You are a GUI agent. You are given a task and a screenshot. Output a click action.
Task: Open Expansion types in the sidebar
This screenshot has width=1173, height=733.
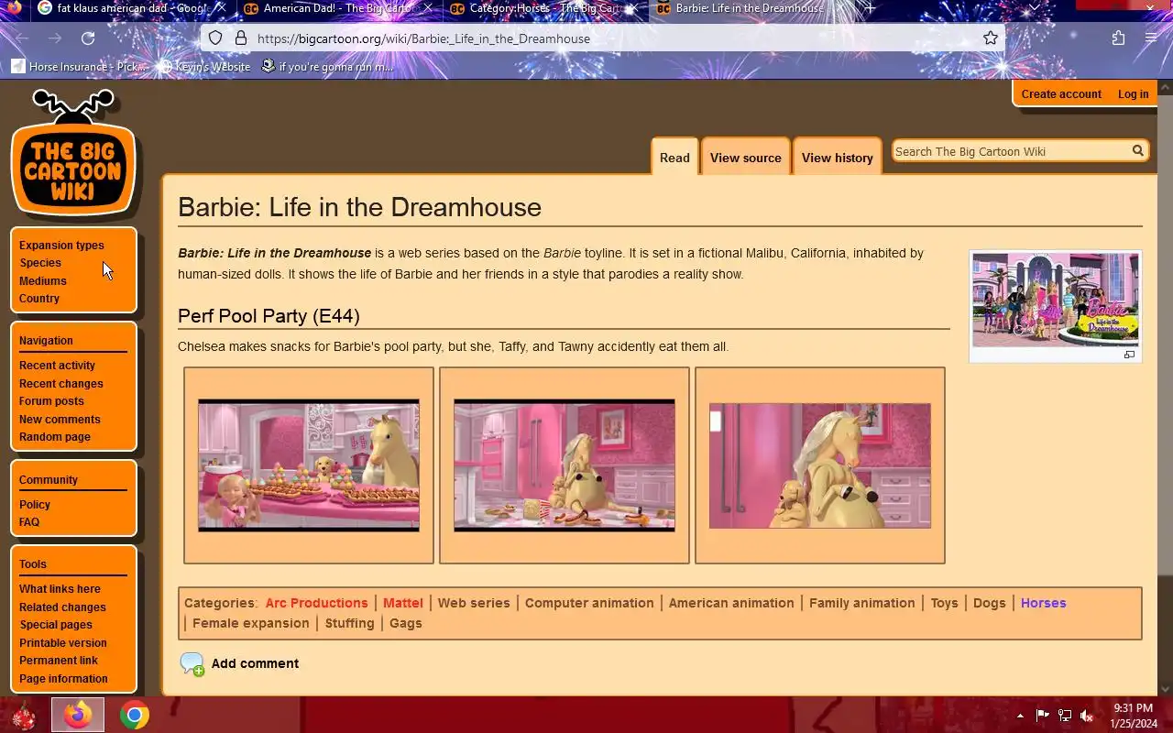pos(61,246)
